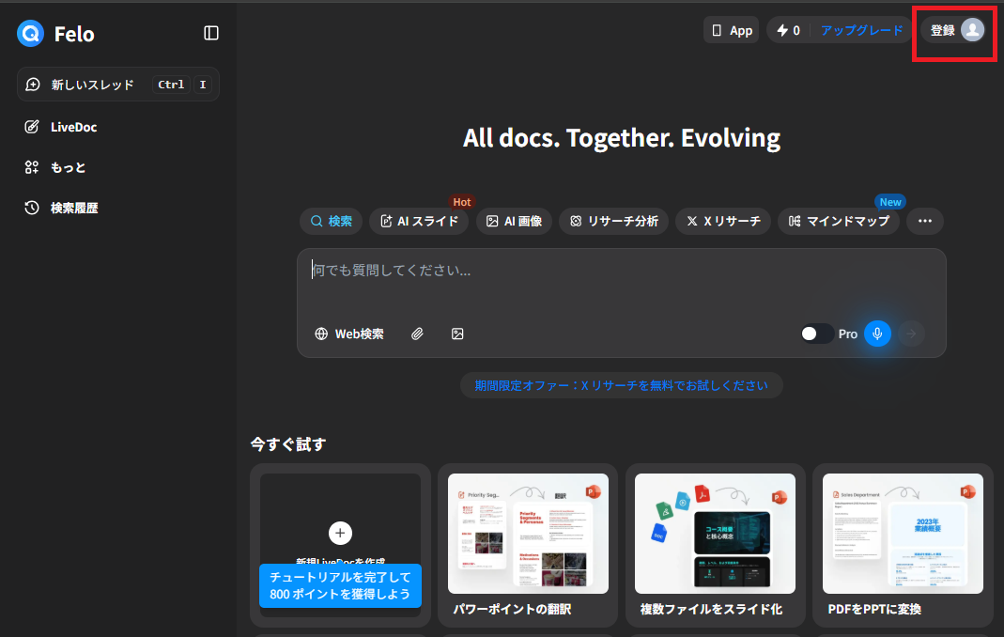The image size is (1004, 637).
Task: Click the image upload icon in input box
Action: [457, 334]
